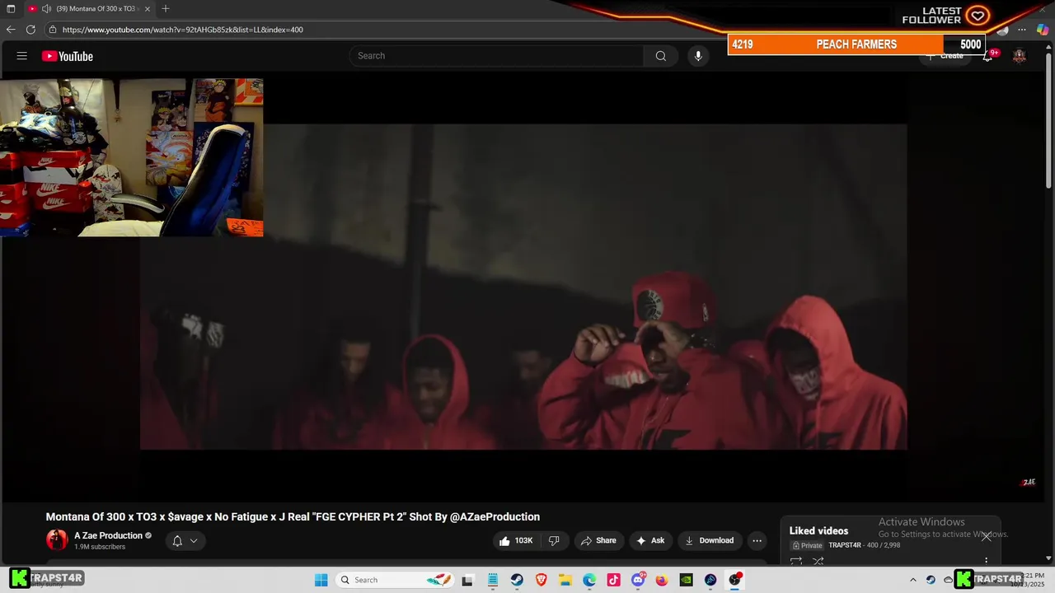Open TikTok from the taskbar

[x=613, y=580]
